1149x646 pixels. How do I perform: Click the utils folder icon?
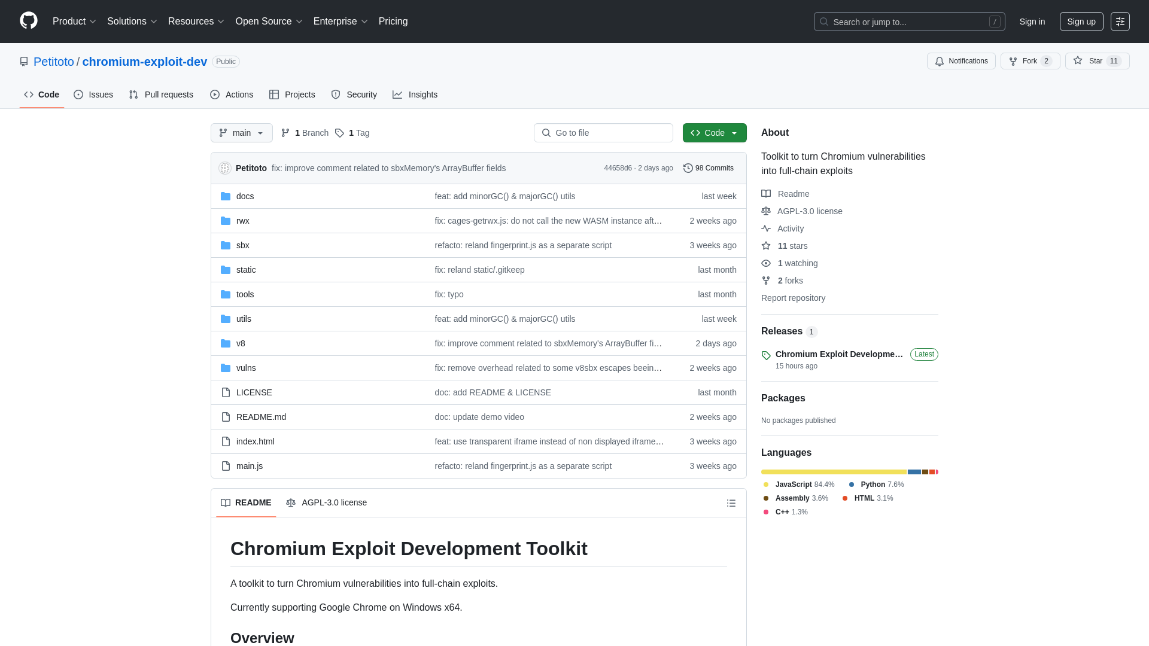click(226, 319)
